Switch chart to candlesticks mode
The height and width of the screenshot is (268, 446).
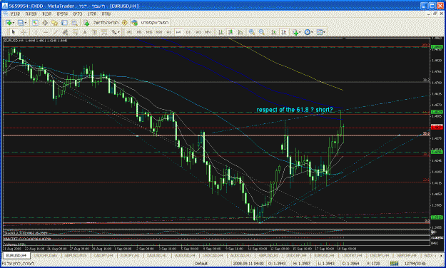230,32
